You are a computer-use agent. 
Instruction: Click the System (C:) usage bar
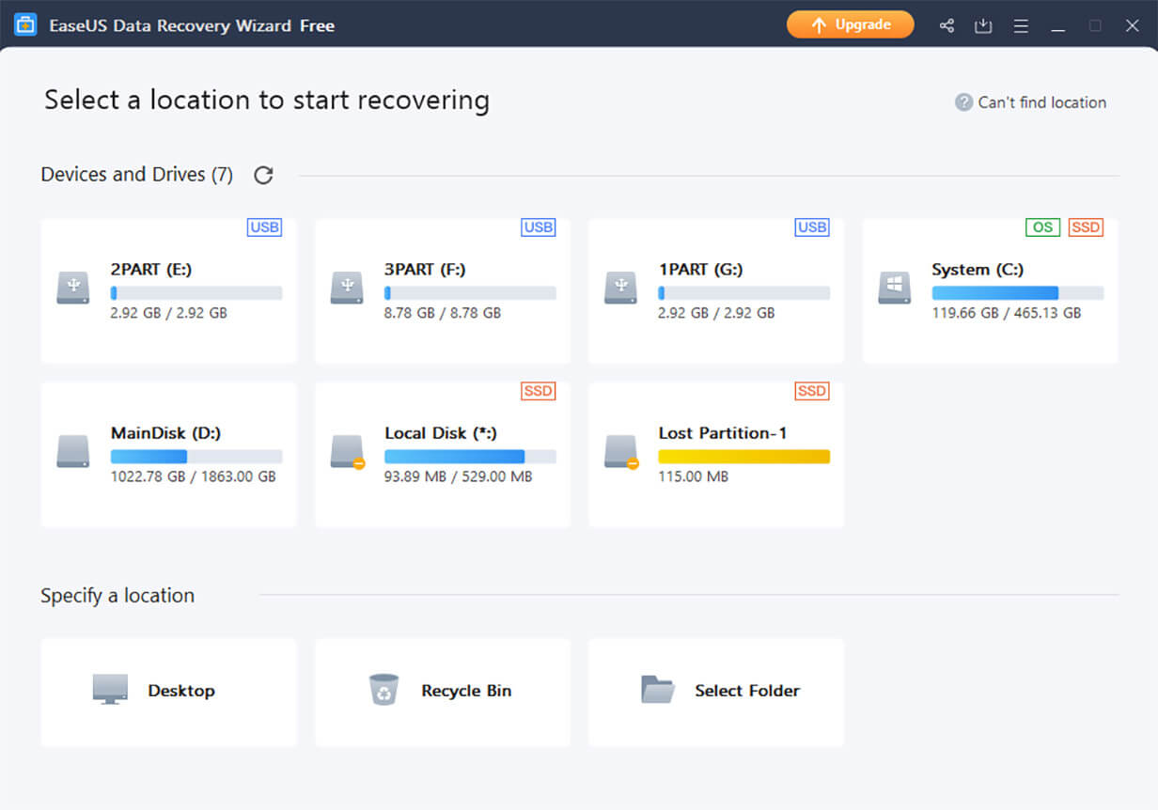pyautogui.click(x=1018, y=293)
